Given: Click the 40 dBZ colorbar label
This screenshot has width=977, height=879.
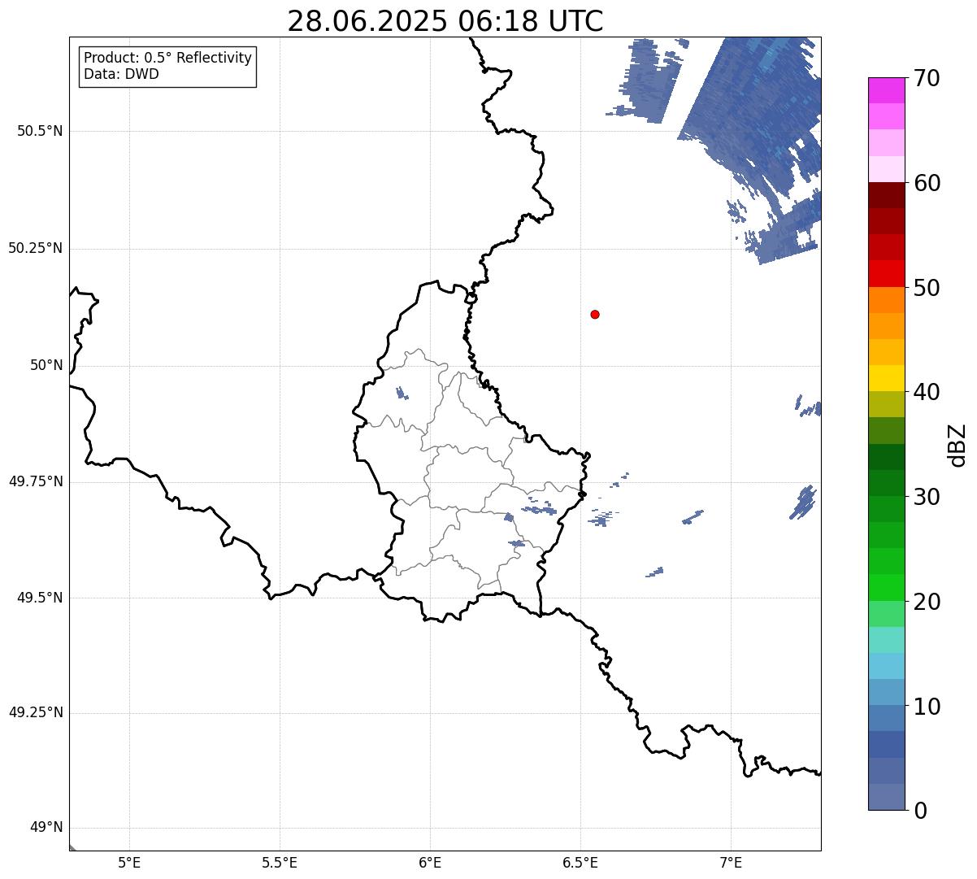Looking at the screenshot, I should (927, 393).
